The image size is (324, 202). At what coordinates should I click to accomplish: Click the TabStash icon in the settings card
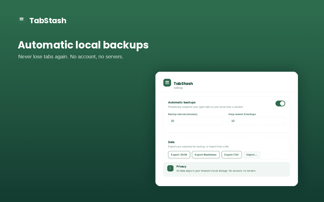click(x=167, y=83)
